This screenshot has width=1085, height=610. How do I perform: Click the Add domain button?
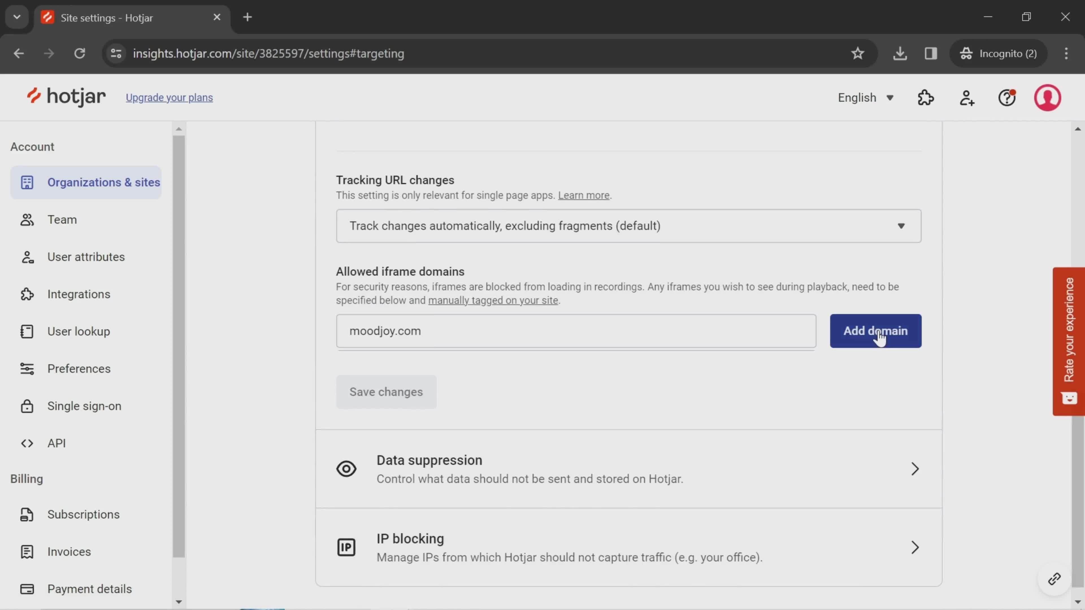point(876,331)
